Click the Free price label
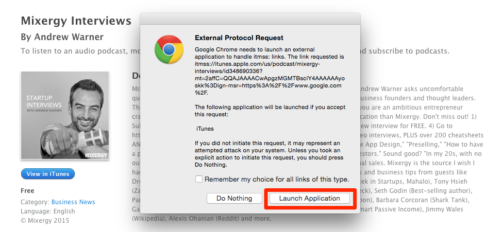The height and width of the screenshot is (232, 503). coord(27,191)
